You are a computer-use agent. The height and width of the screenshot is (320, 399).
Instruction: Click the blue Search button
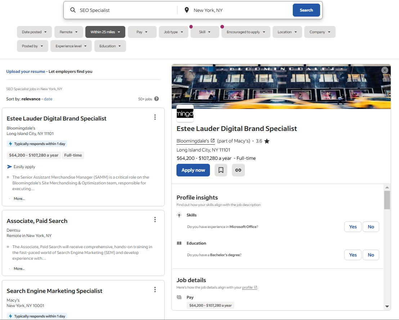click(x=306, y=10)
